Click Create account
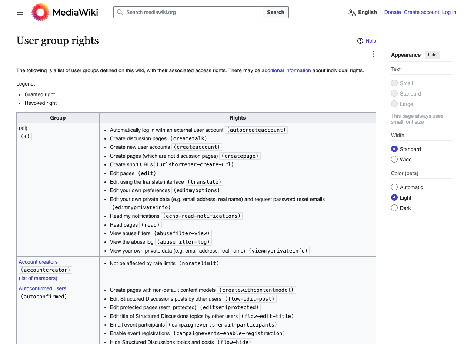This screenshot has height=344, width=474. (x=421, y=12)
